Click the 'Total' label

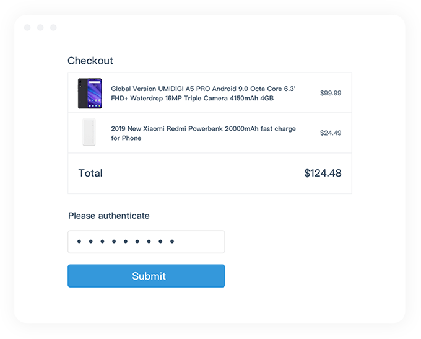pyautogui.click(x=90, y=173)
